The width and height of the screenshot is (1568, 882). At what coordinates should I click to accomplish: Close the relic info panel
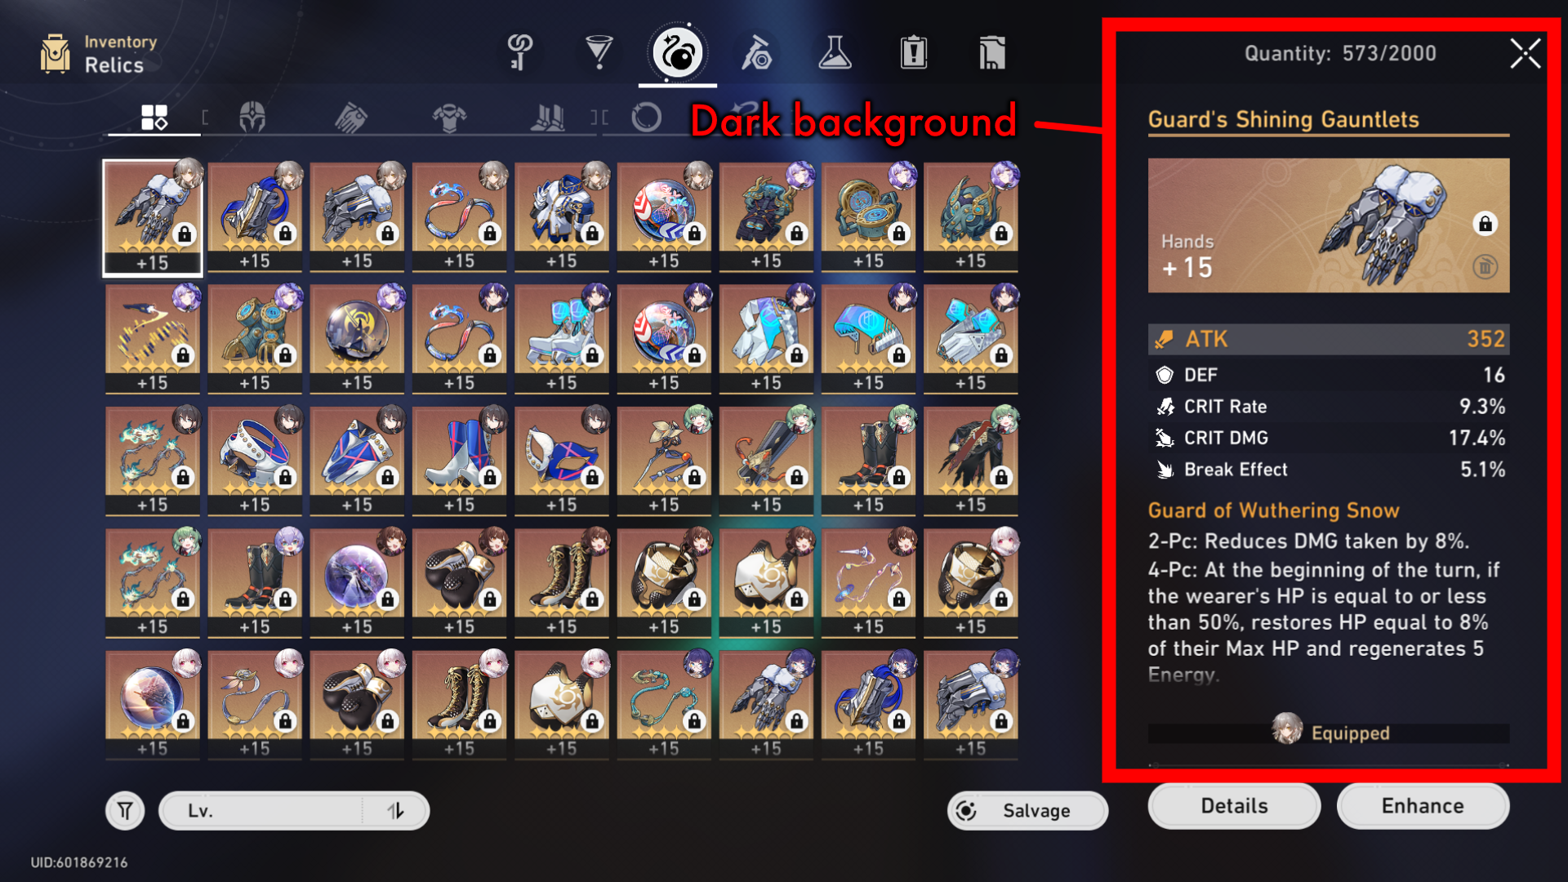coord(1525,54)
